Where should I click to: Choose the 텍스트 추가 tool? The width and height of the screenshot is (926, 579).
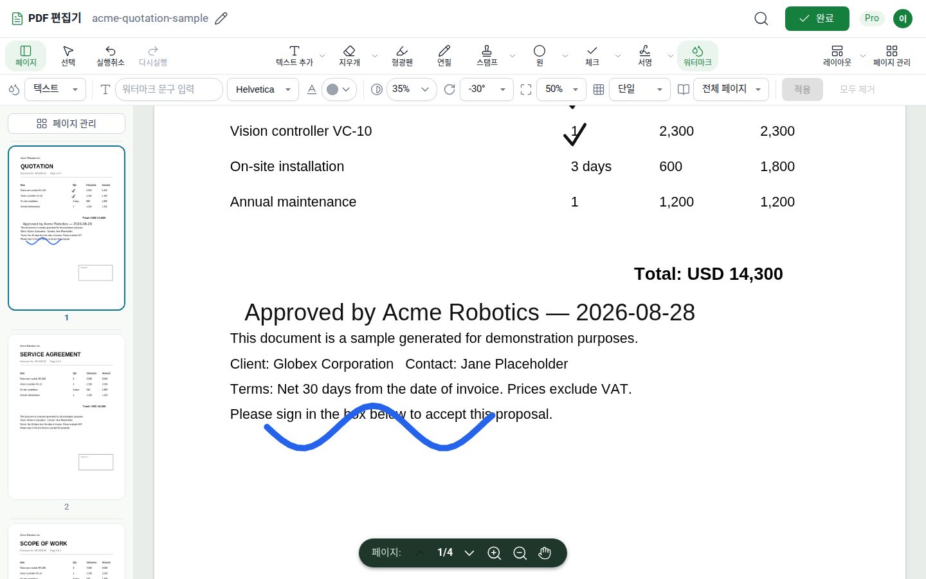point(295,56)
